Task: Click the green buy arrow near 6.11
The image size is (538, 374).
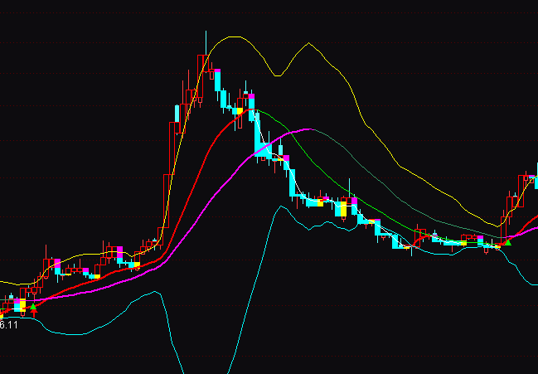Action: [x=33, y=308]
